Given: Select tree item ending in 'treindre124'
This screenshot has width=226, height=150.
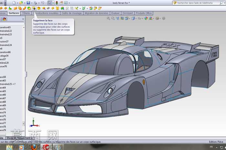Looking at the screenshot, I should [6, 45].
